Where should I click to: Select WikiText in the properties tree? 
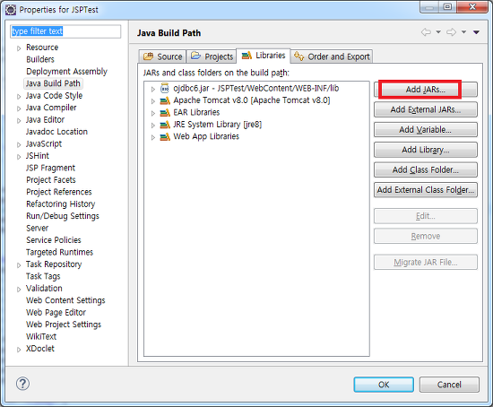click(x=41, y=336)
